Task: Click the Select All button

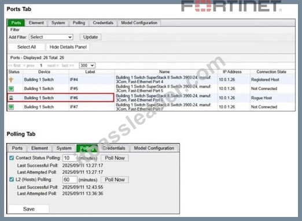Action: pyautogui.click(x=27, y=47)
